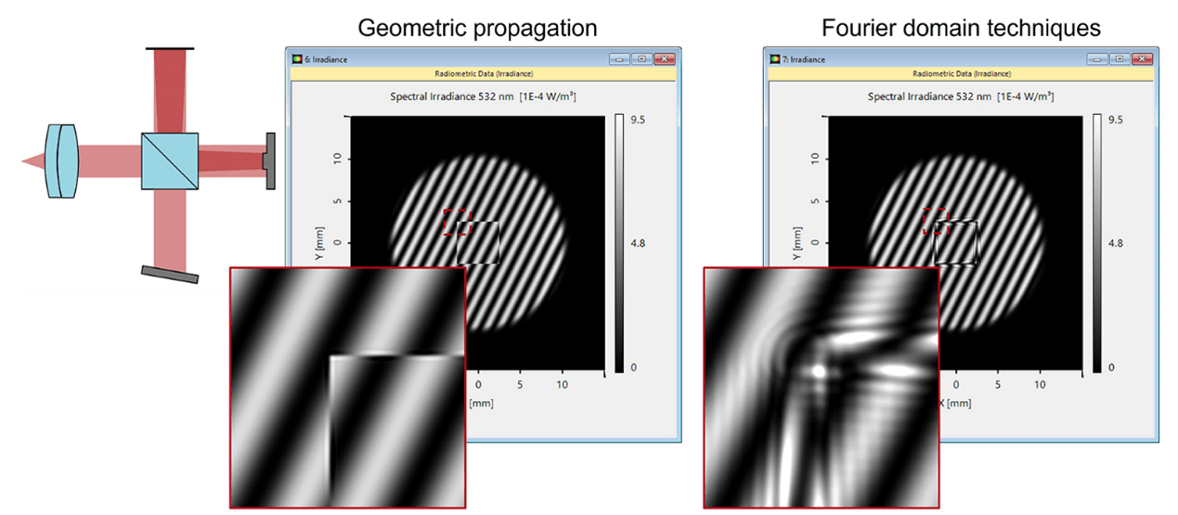
Task: Close the 6: Irradiance window
Action: click(664, 59)
